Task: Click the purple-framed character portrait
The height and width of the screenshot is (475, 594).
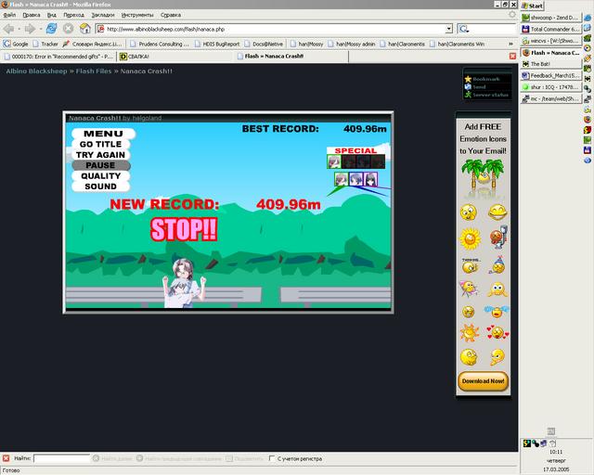Action: coord(370,179)
